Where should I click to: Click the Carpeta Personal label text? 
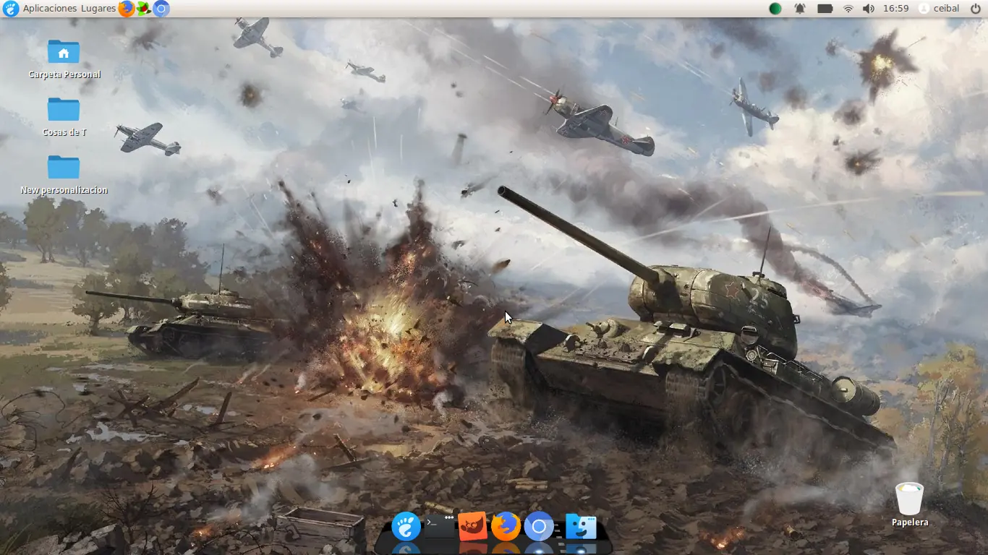[64, 74]
